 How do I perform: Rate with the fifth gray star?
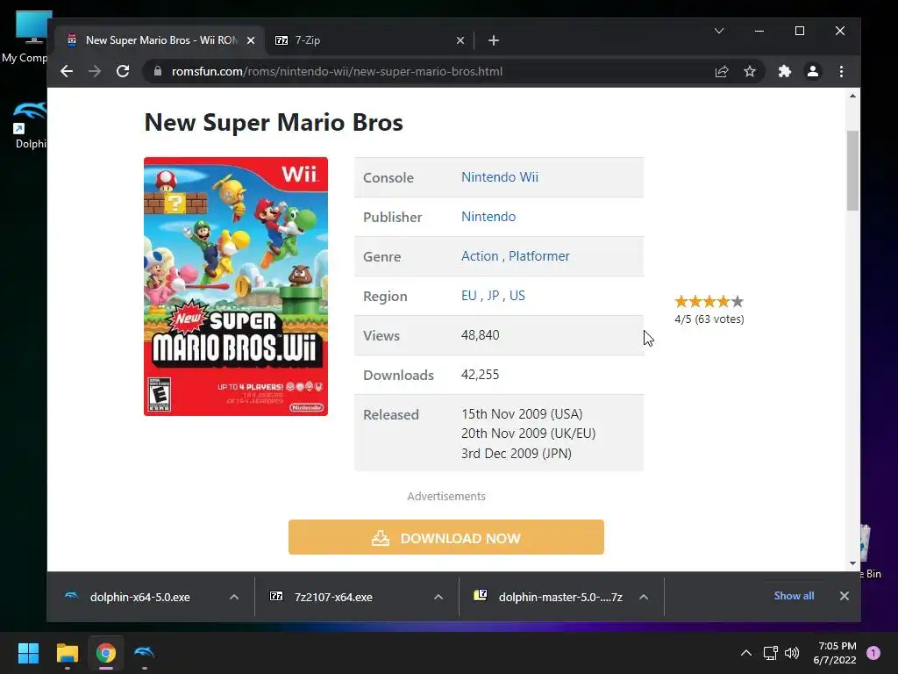point(738,302)
